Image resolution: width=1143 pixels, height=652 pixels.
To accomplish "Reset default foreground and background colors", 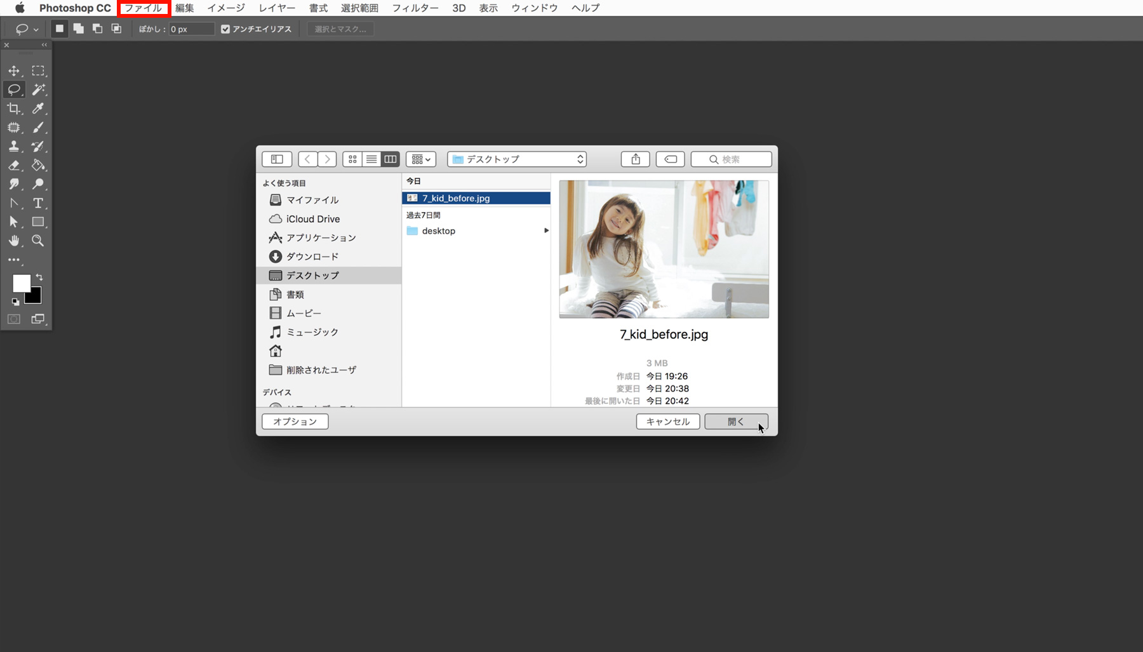I will (x=15, y=302).
